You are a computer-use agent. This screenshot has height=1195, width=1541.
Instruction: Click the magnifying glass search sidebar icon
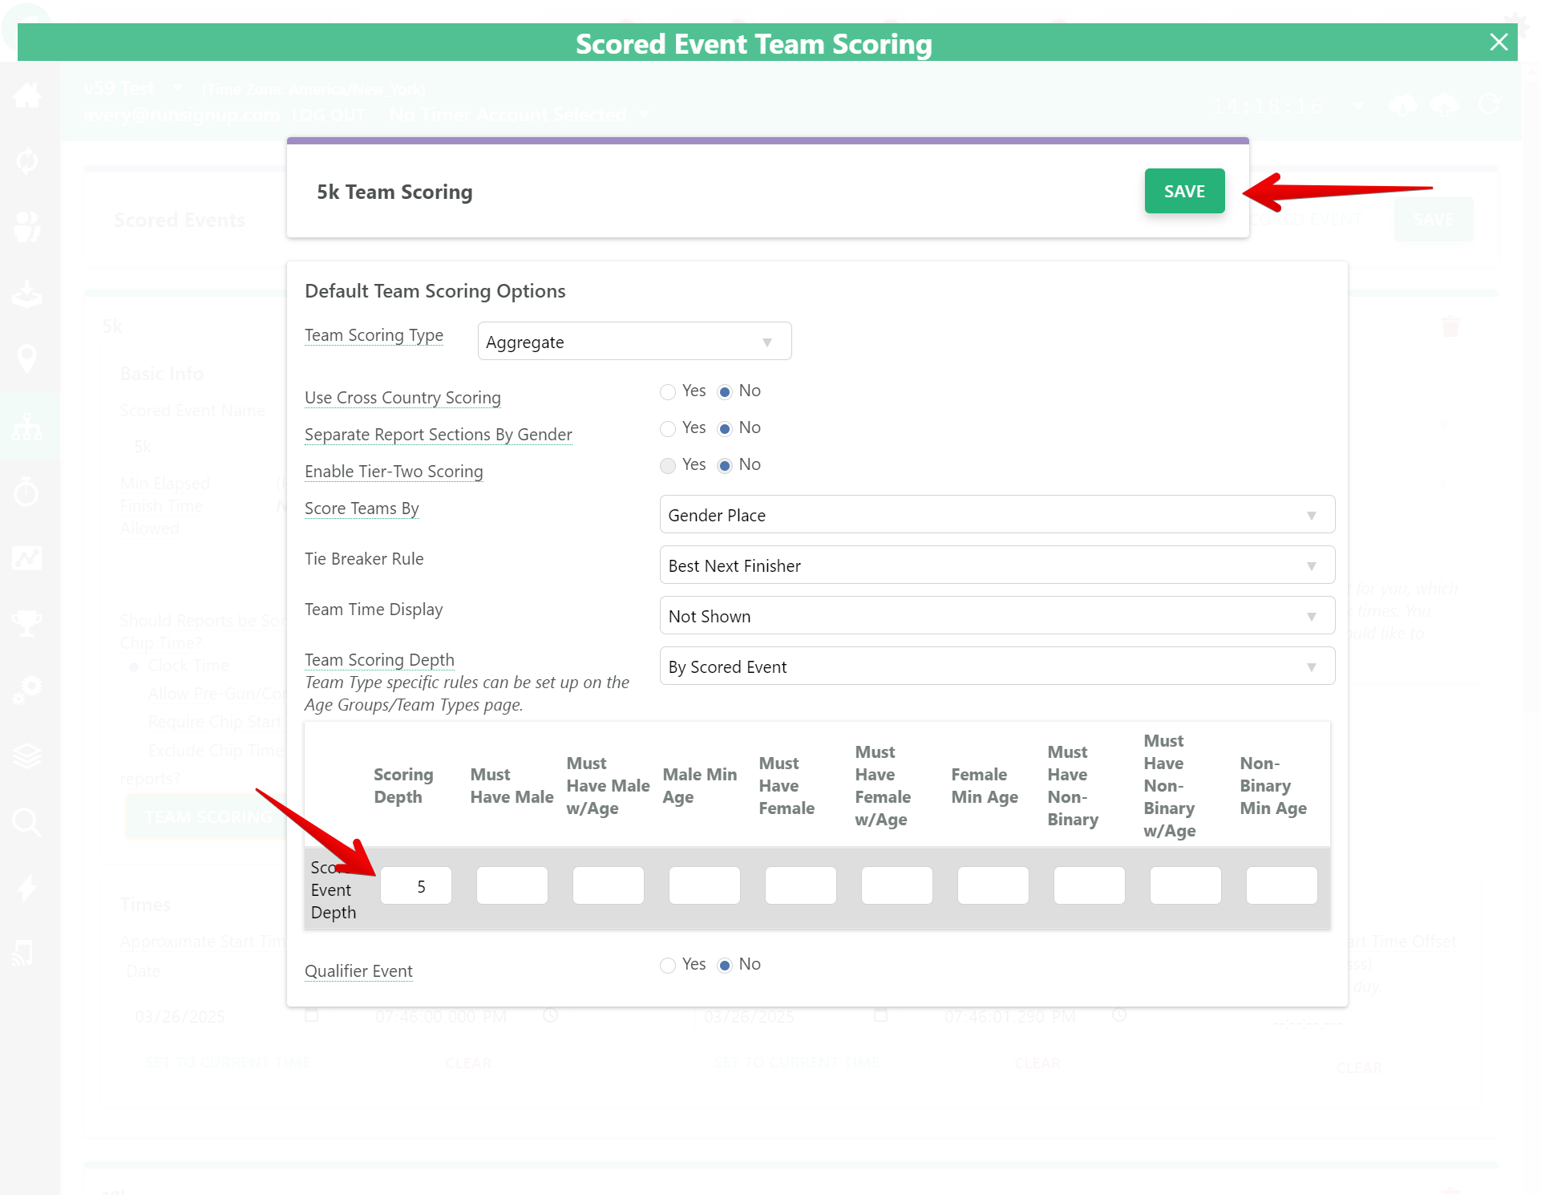27,821
